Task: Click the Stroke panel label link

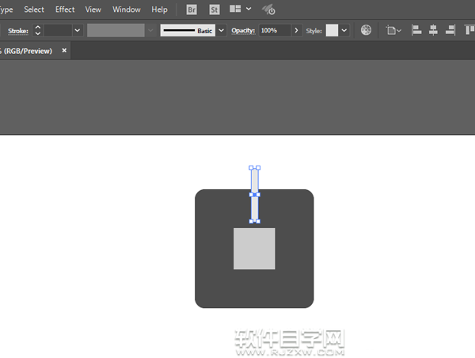Action: 17,30
